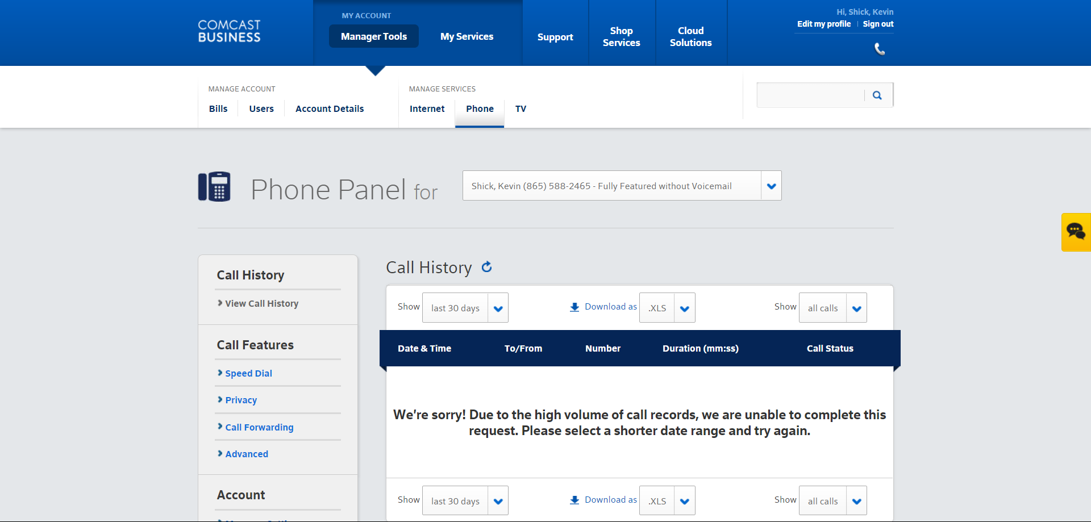Go to the Bills section
1091x522 pixels.
218,108
